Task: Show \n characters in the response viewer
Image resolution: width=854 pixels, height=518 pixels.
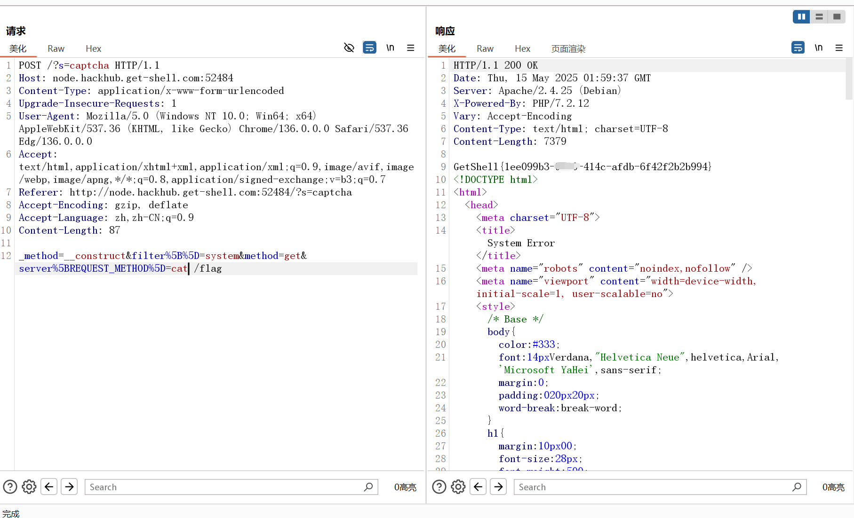Action: [x=818, y=47]
